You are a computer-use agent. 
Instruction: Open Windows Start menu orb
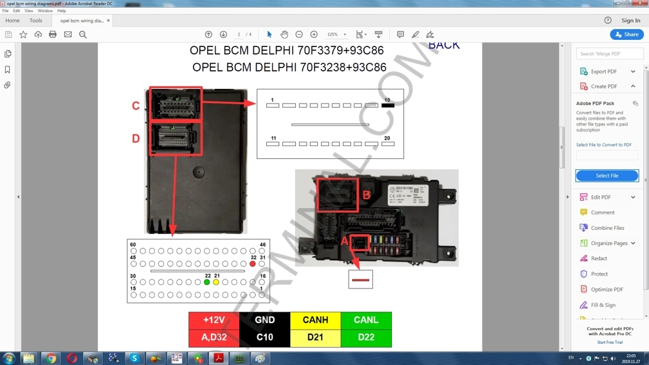pyautogui.click(x=9, y=358)
